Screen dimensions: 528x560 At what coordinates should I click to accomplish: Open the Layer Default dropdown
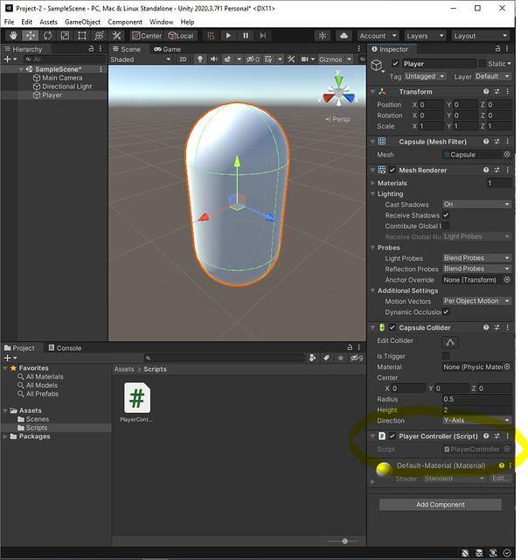coord(492,76)
